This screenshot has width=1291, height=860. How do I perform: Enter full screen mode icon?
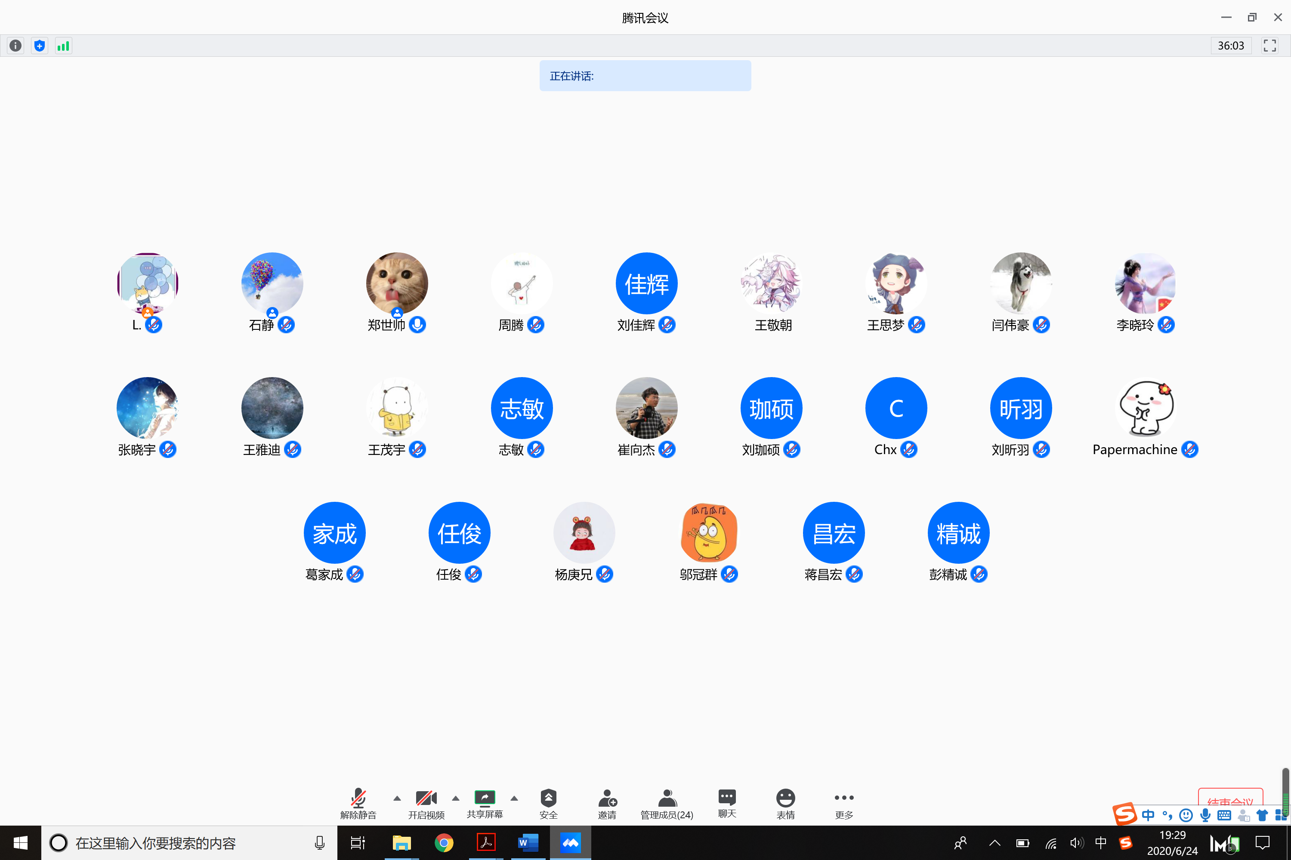(1269, 46)
